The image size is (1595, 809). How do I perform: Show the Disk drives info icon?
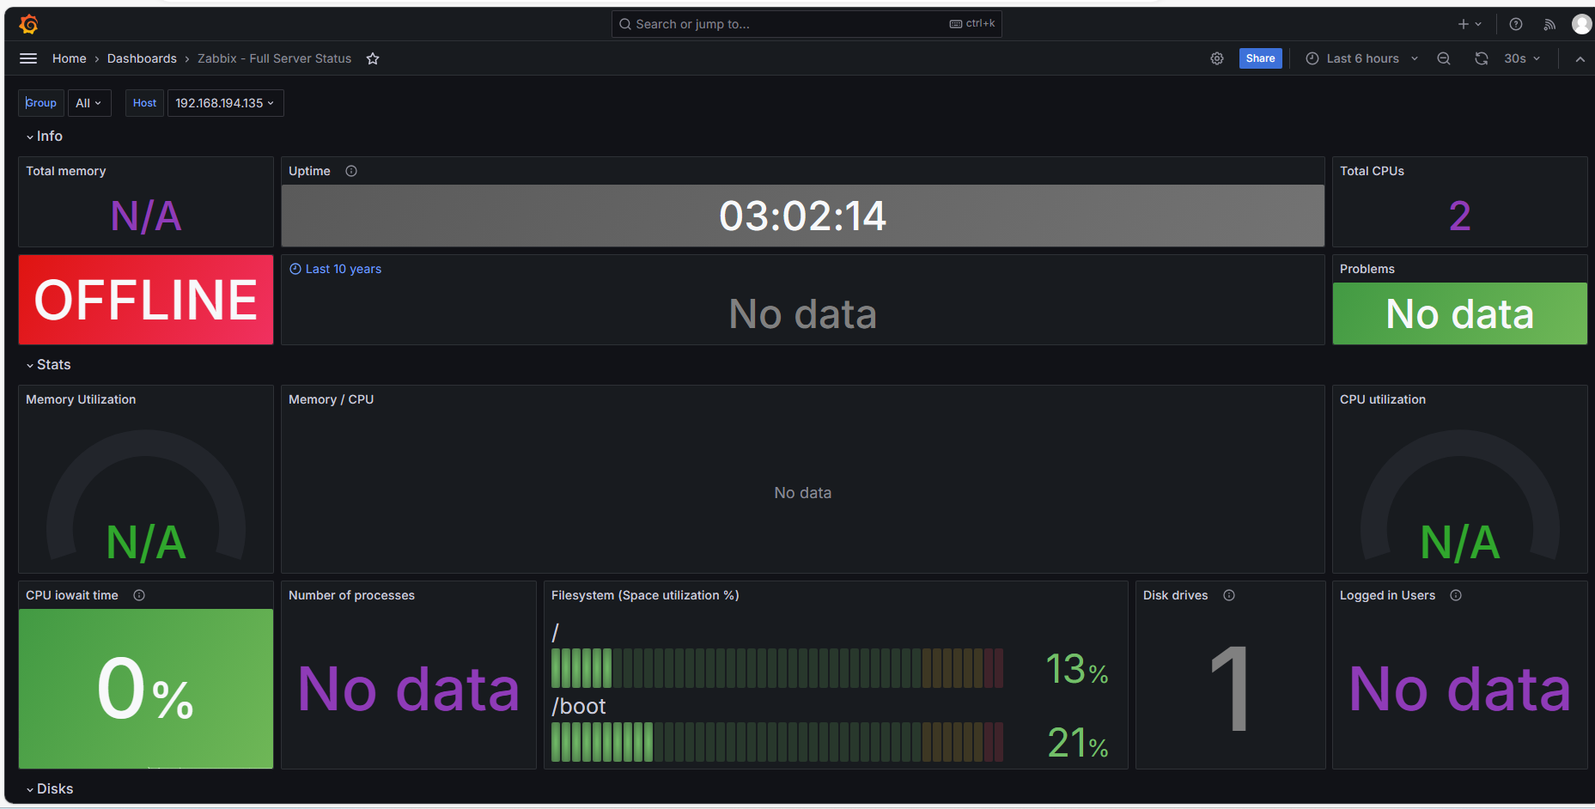coord(1229,595)
